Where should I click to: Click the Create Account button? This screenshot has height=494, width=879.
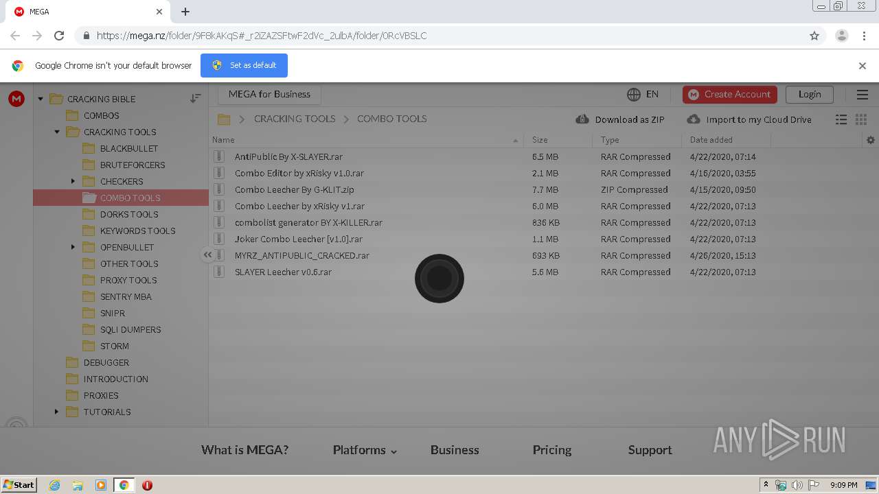[730, 95]
